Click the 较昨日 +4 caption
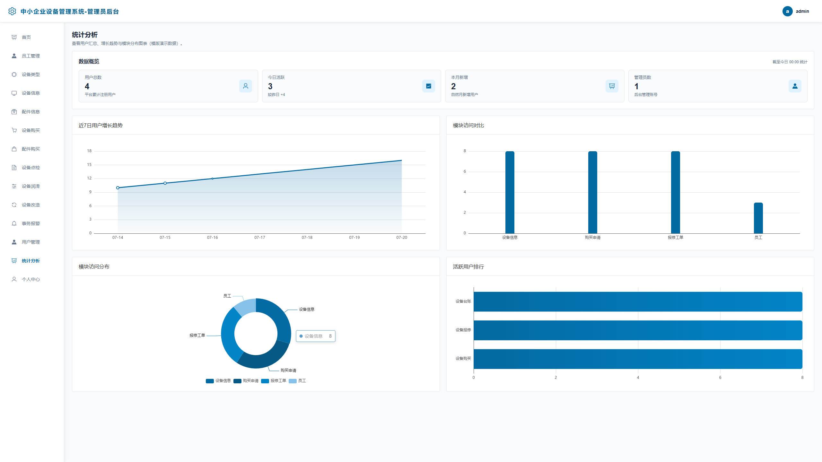This screenshot has width=822, height=462. (x=276, y=95)
